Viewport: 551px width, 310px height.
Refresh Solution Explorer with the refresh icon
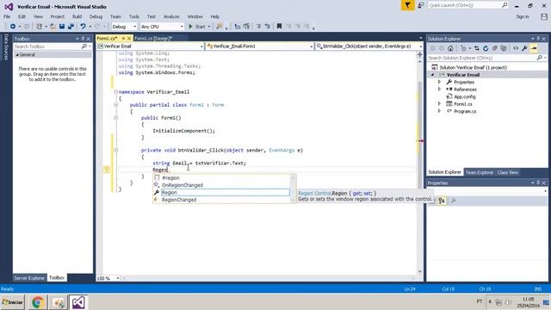[x=486, y=48]
